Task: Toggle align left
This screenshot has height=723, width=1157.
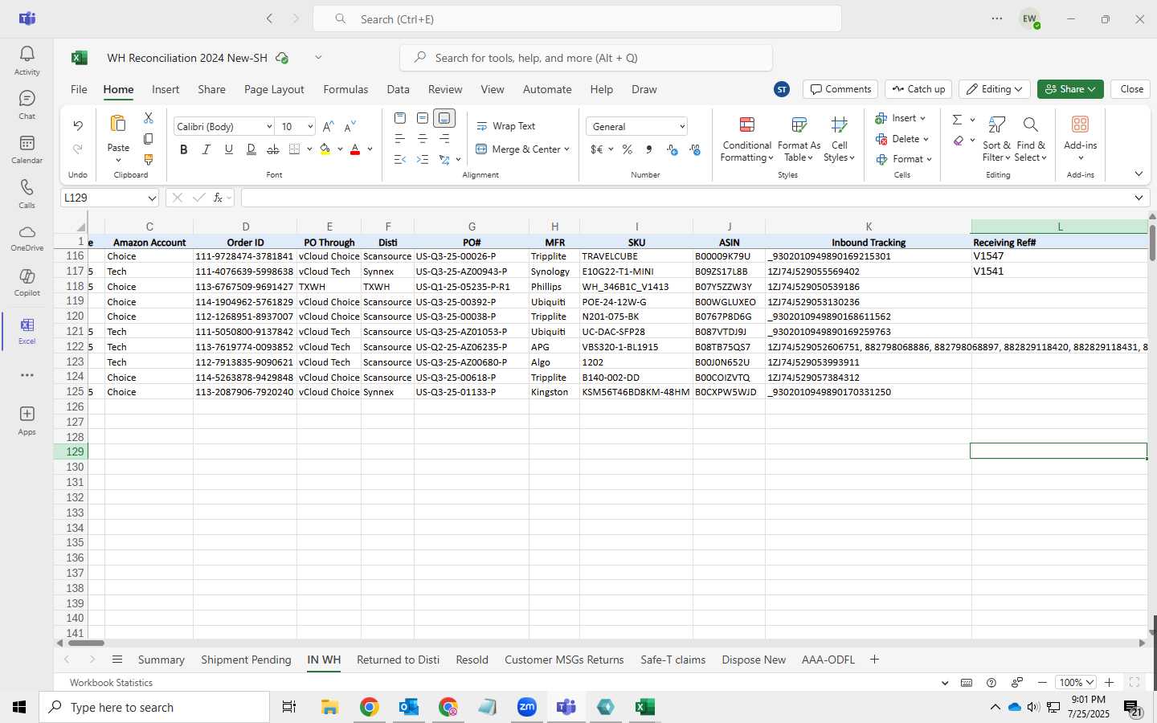Action: (x=400, y=139)
